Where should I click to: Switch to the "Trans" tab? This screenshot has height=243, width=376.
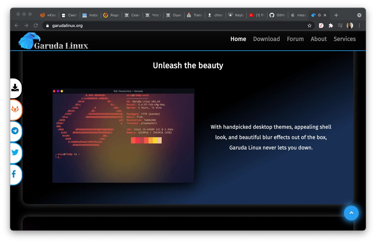click(194, 15)
